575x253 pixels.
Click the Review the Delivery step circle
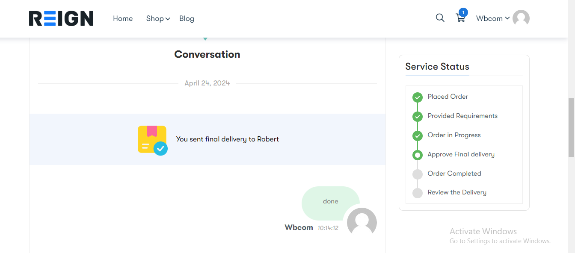coord(417,193)
